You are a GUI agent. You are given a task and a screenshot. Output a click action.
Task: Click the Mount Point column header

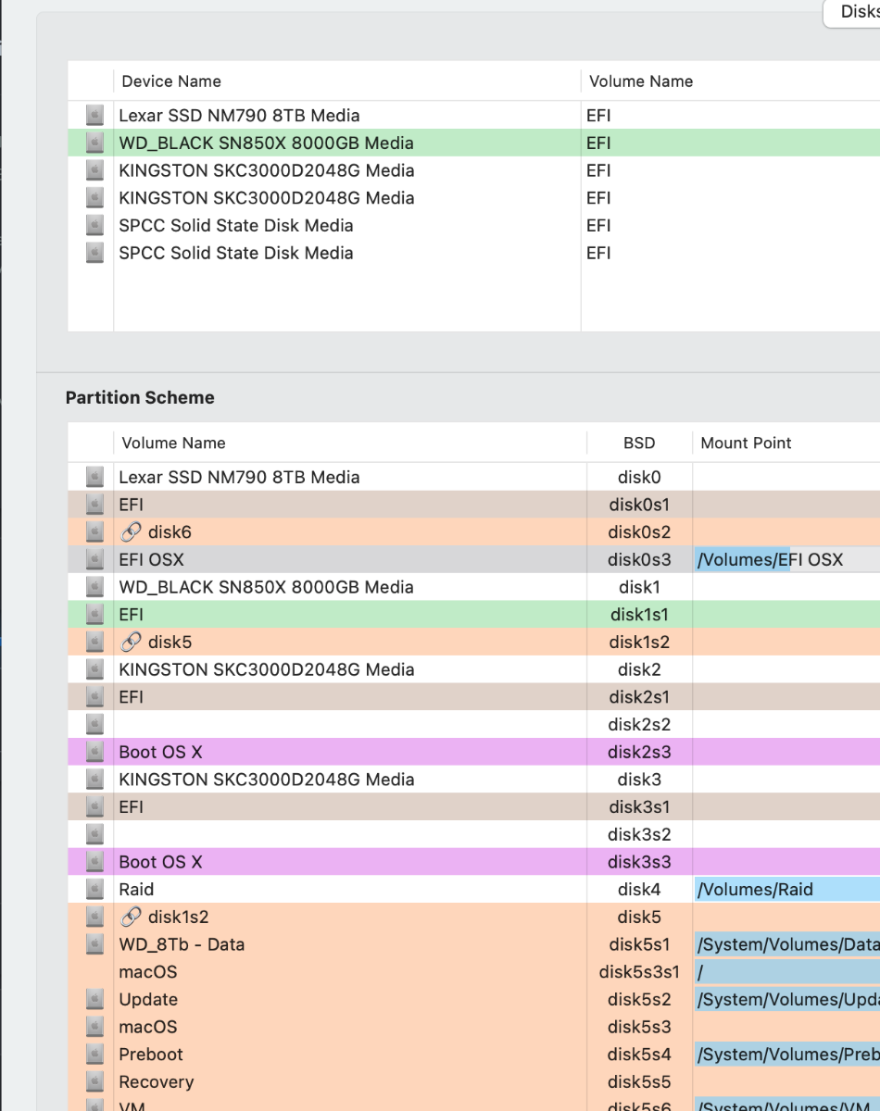tap(746, 443)
